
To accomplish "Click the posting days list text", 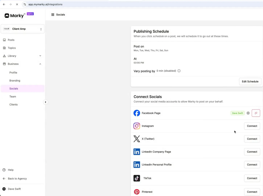I will (x=151, y=50).
